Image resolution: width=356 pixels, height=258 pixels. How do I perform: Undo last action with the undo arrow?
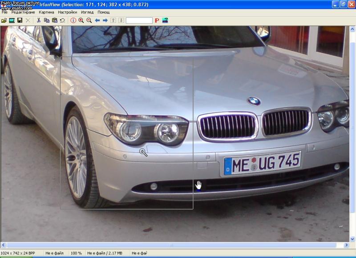[x=62, y=20]
